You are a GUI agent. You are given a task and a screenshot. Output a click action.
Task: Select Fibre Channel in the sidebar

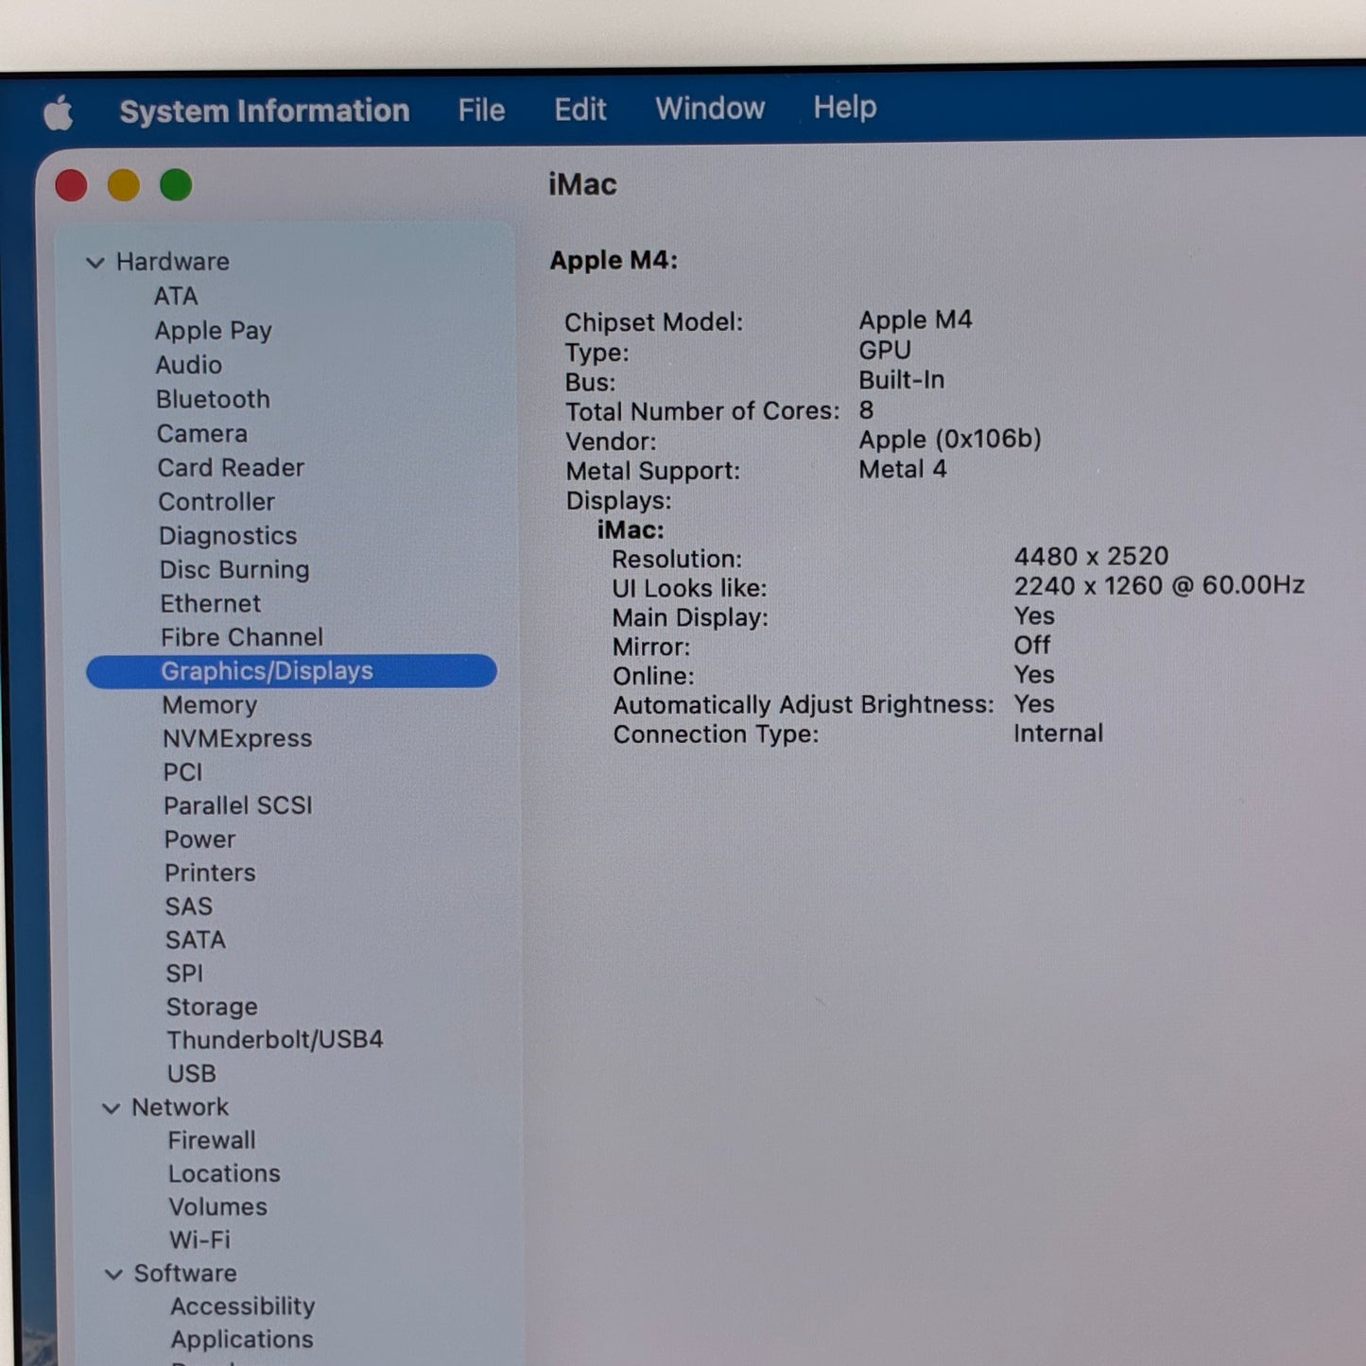(x=242, y=637)
